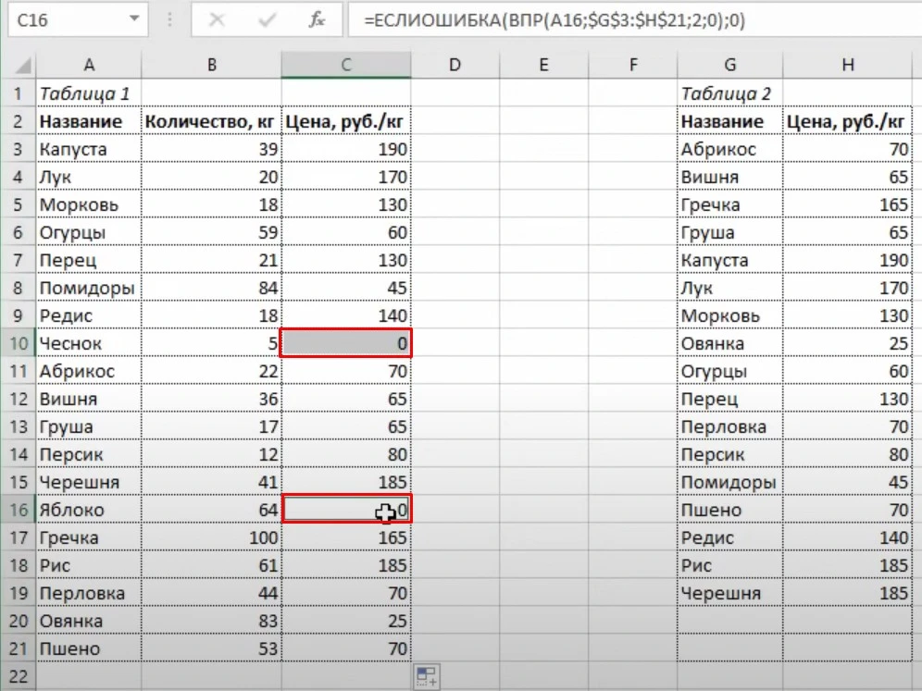The height and width of the screenshot is (691, 922).
Task: Click the Cancel X icon in formula bar
Action: click(218, 20)
